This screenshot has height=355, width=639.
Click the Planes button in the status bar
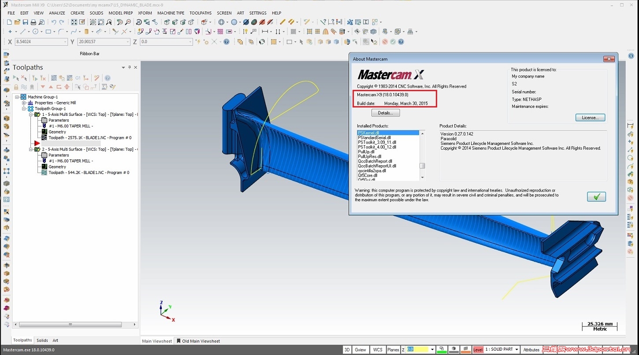tap(393, 350)
